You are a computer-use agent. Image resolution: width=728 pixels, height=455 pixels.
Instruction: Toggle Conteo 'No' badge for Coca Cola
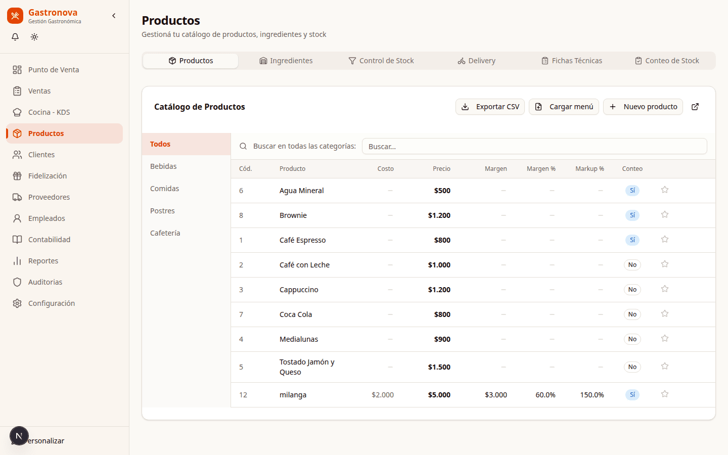coord(632,314)
